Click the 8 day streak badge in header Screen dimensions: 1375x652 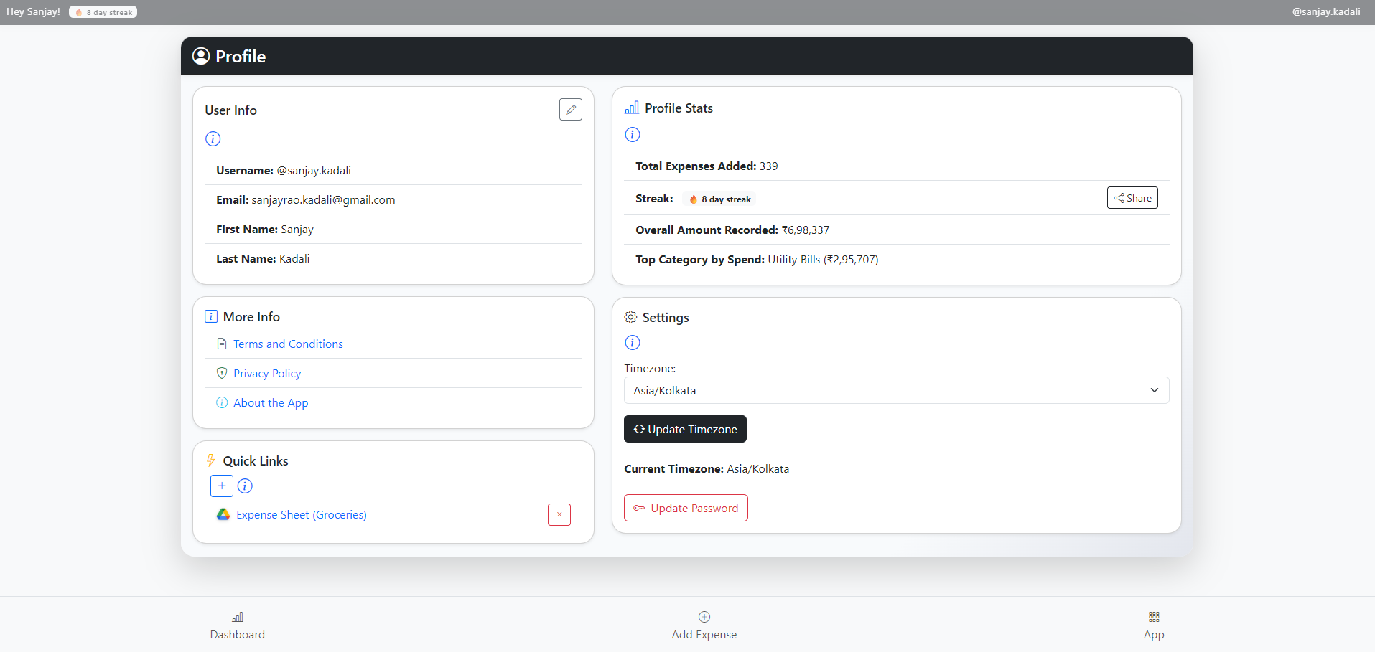103,12
